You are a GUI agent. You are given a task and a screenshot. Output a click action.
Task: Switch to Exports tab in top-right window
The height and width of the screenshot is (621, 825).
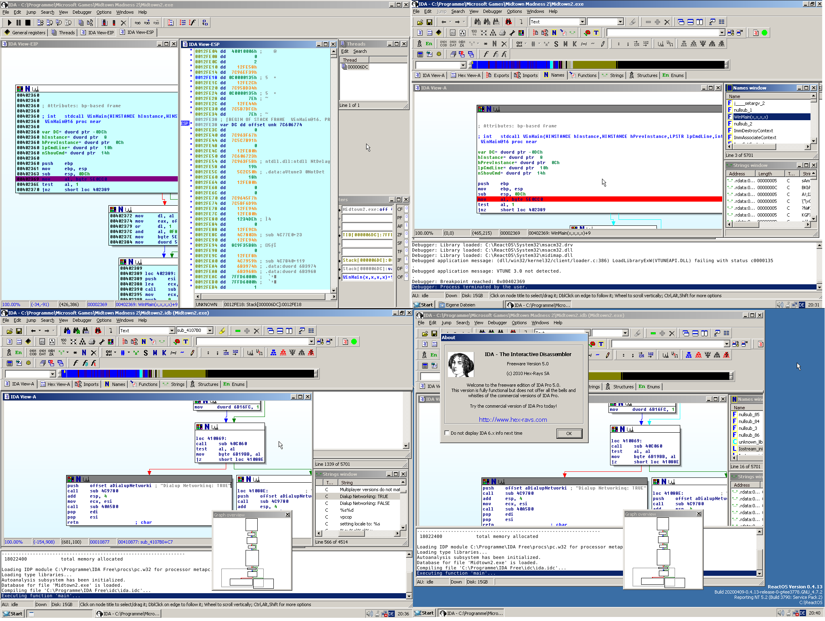pyautogui.click(x=498, y=75)
